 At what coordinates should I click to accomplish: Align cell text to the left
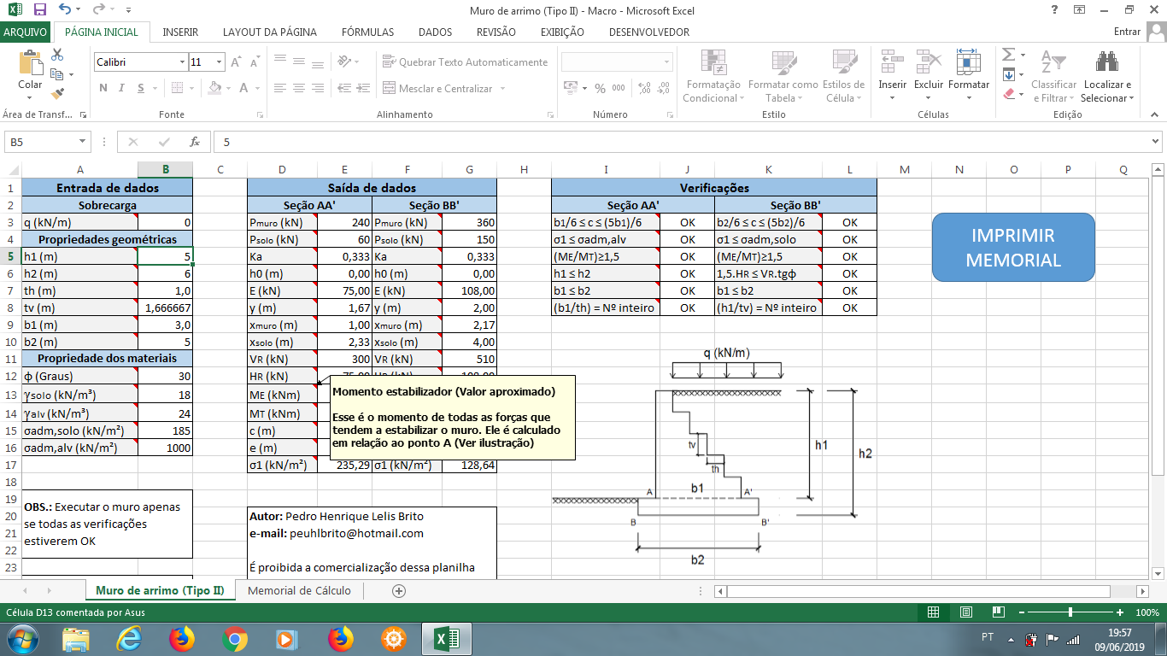point(281,88)
